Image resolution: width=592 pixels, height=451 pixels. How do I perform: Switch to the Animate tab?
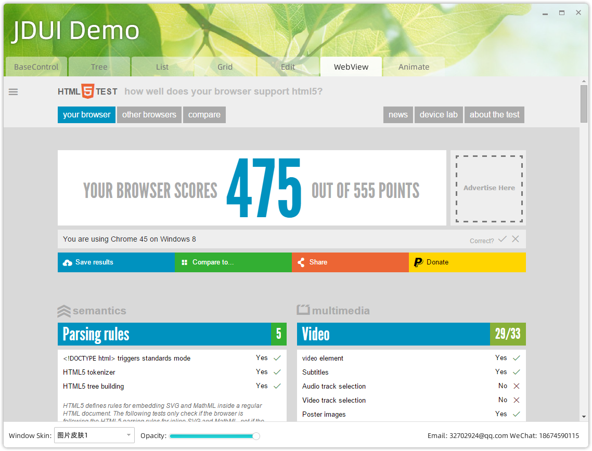point(414,67)
